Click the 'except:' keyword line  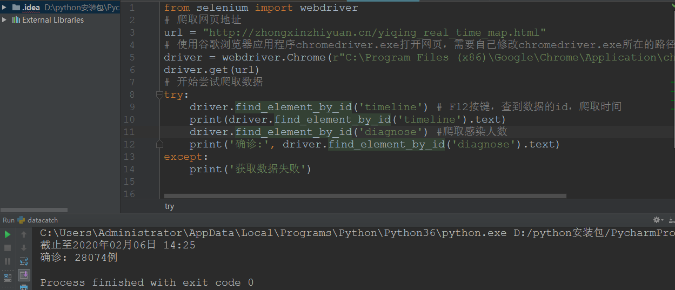point(186,157)
